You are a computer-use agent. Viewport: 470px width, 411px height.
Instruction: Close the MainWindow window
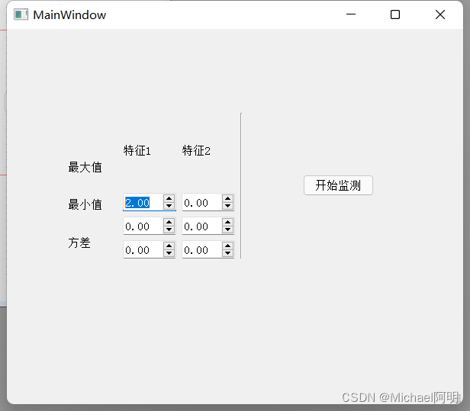tap(440, 14)
